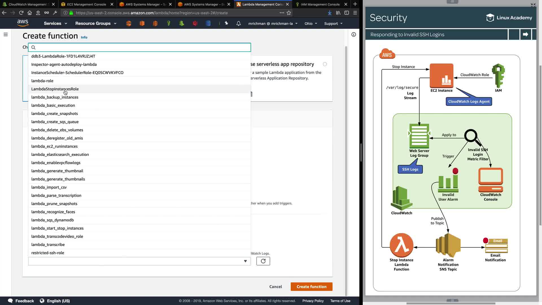Bookmark this page with the star icon
This screenshot has height=305, width=542.
tap(289, 13)
